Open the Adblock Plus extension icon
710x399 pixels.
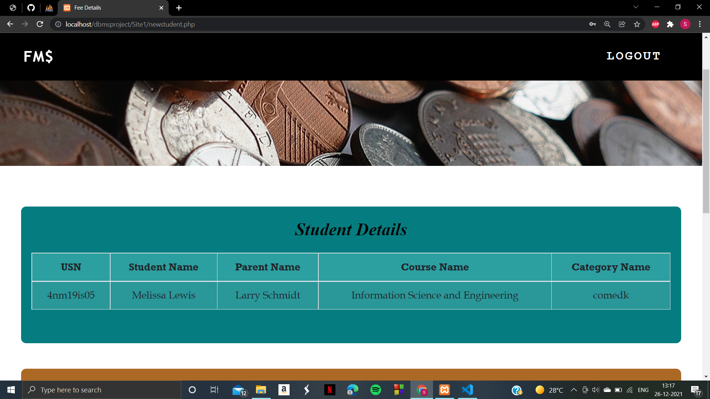tap(655, 24)
